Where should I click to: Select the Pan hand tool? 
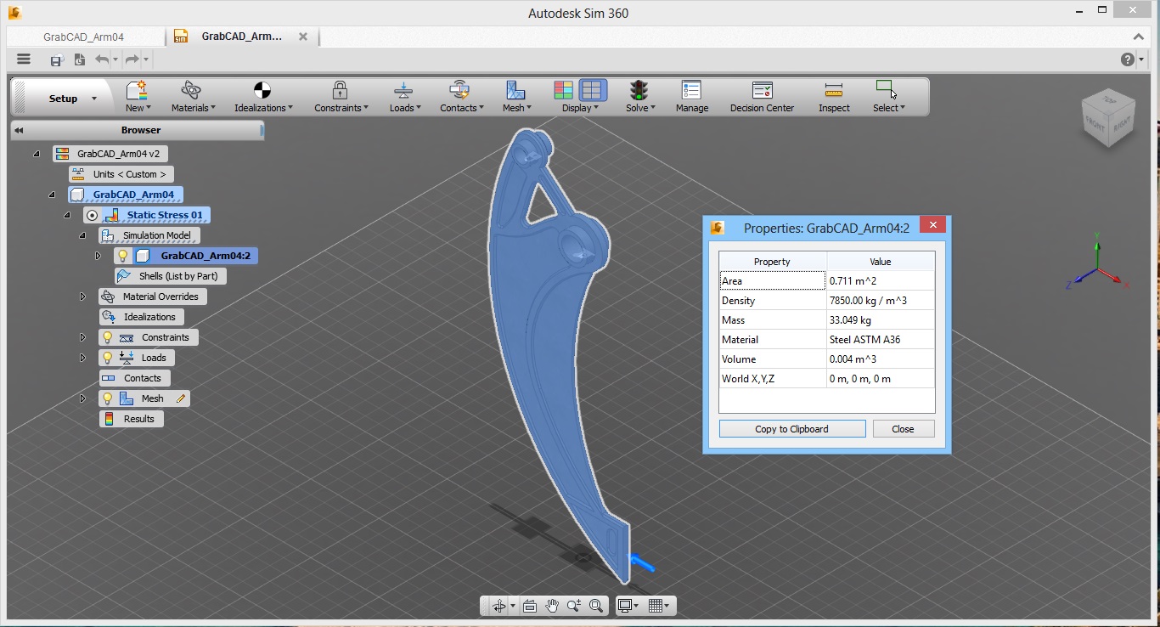point(552,606)
